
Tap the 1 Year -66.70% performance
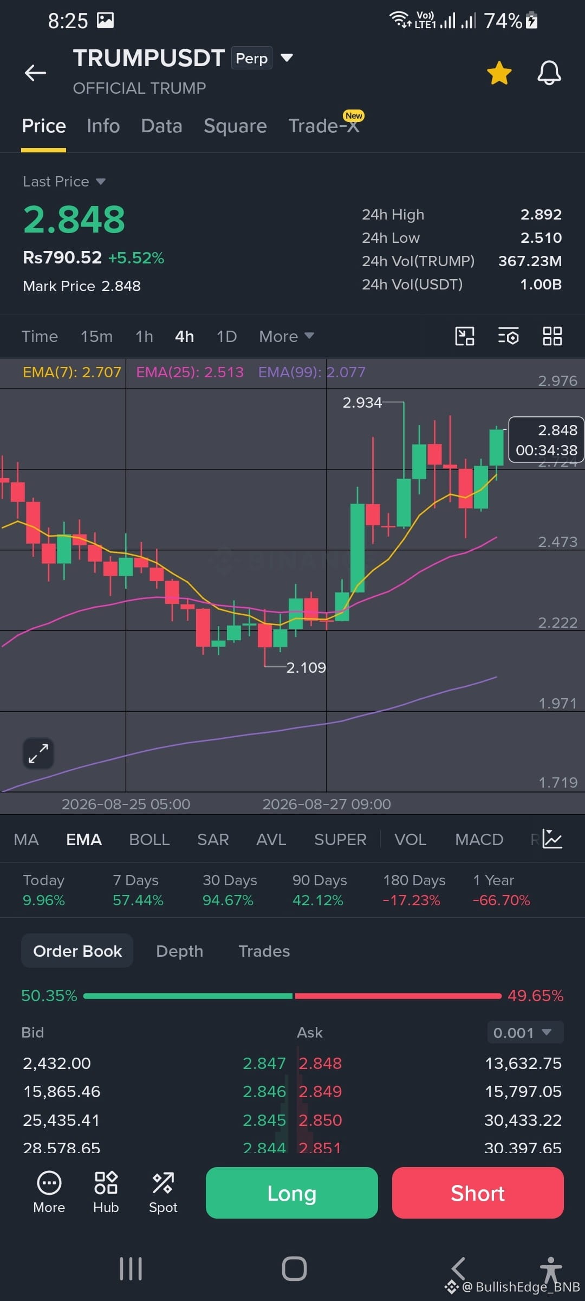click(x=501, y=890)
